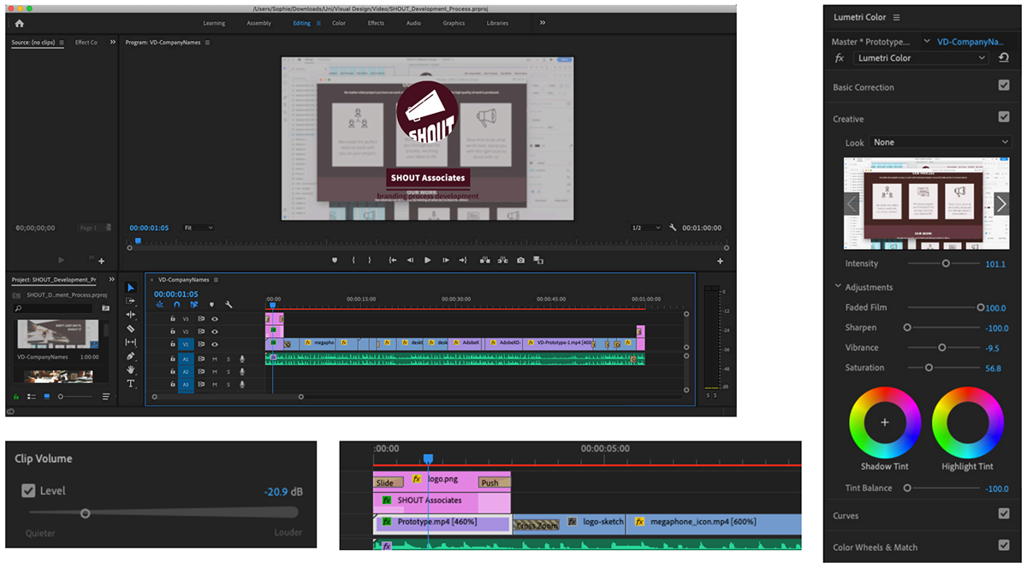Toggle Curves section checkbox
1027x568 pixels.
point(1004,514)
